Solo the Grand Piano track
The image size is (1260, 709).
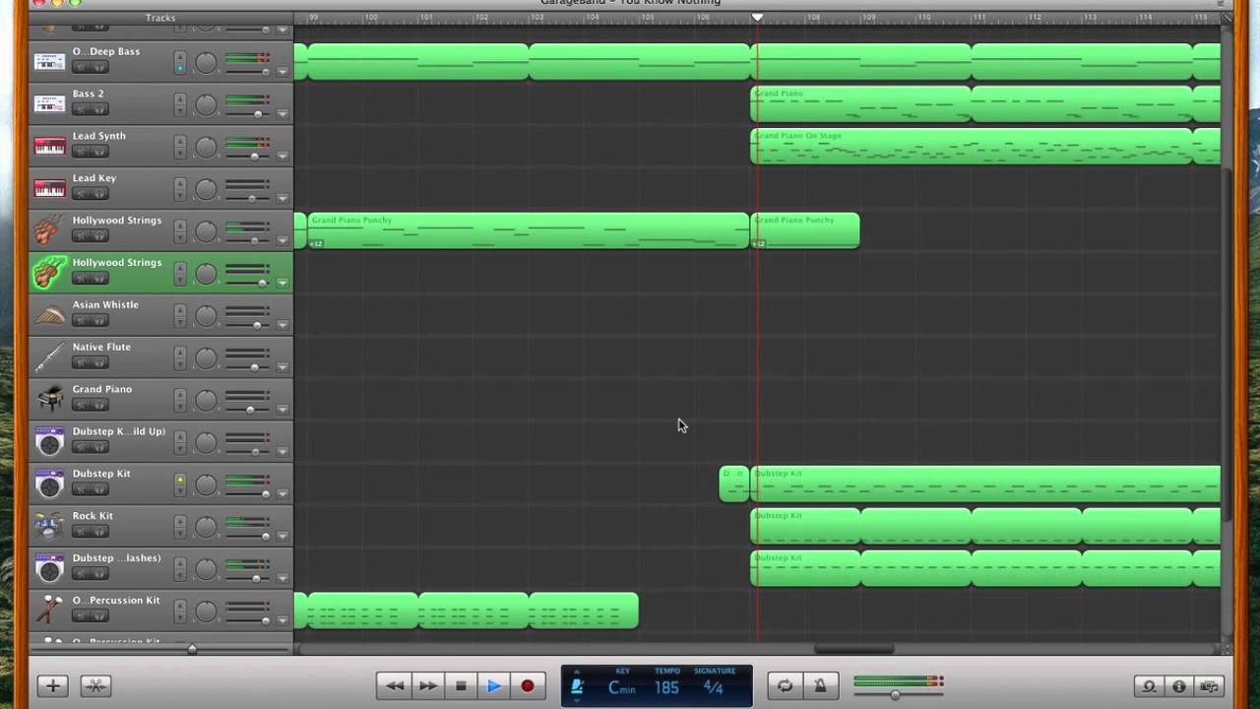[x=98, y=406]
